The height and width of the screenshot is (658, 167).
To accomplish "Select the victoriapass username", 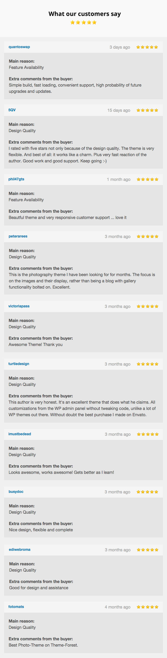I will [19, 306].
